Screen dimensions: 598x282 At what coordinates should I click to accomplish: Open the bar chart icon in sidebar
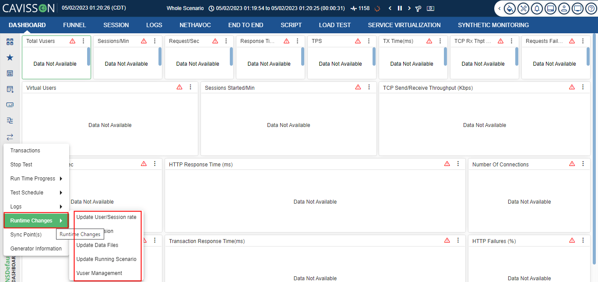coord(10,105)
